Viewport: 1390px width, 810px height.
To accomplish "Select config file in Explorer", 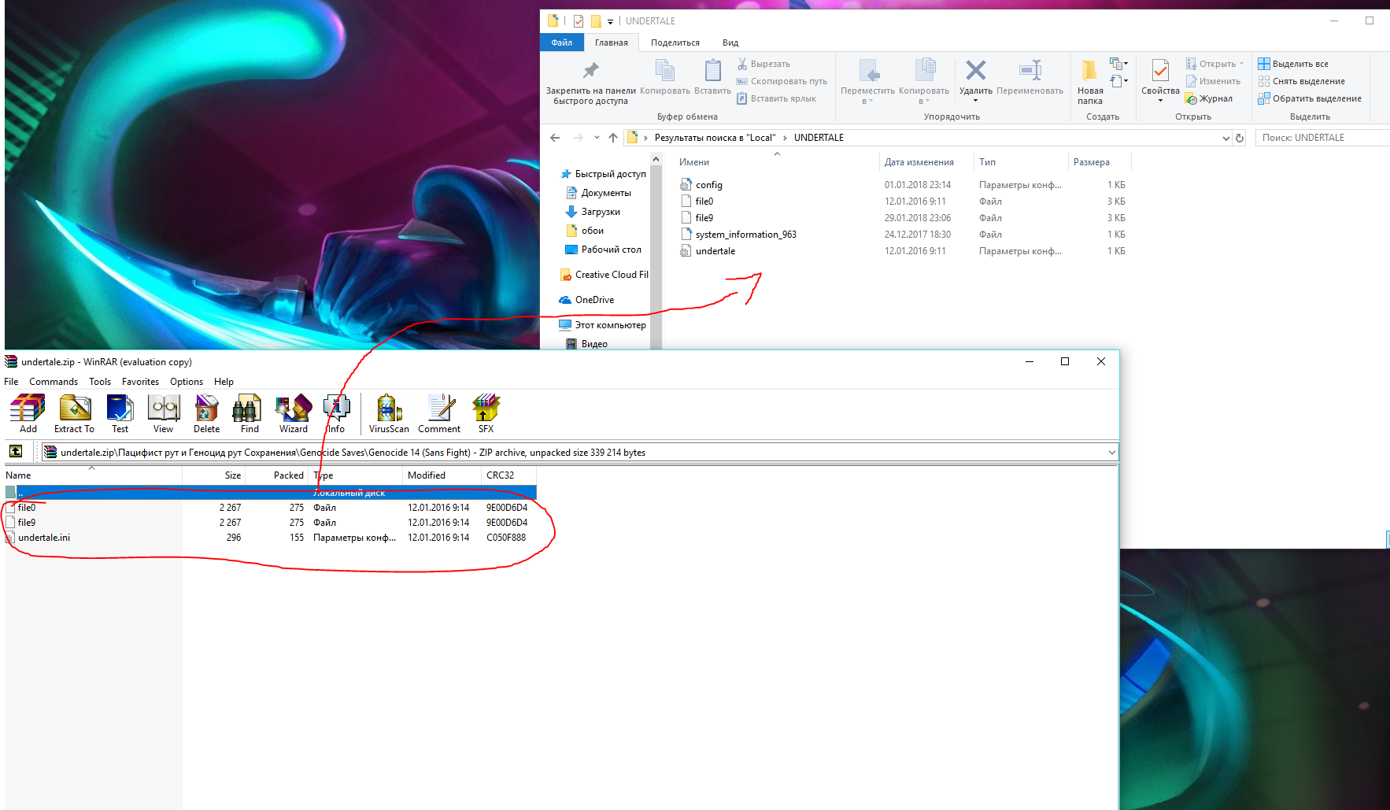I will [904, 185].
